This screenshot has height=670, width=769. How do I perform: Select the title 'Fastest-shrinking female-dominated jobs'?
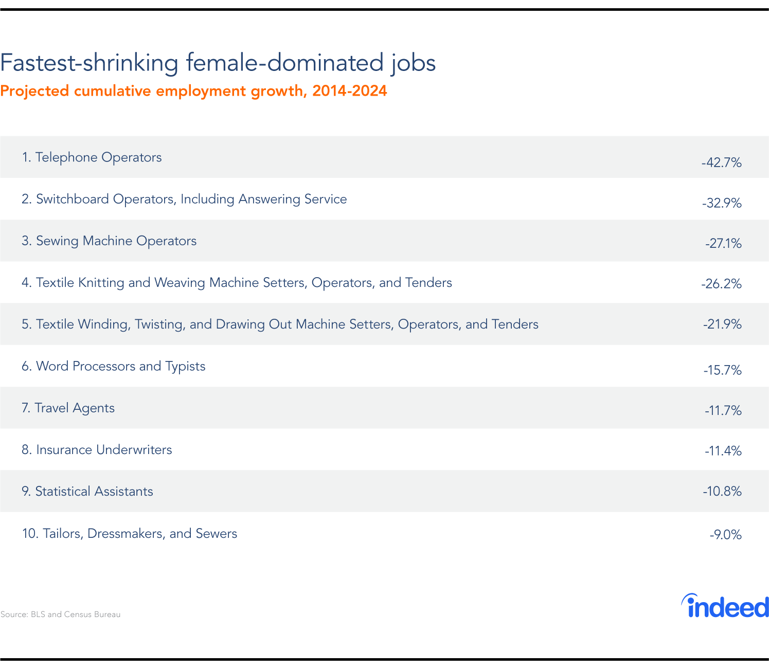point(218,63)
